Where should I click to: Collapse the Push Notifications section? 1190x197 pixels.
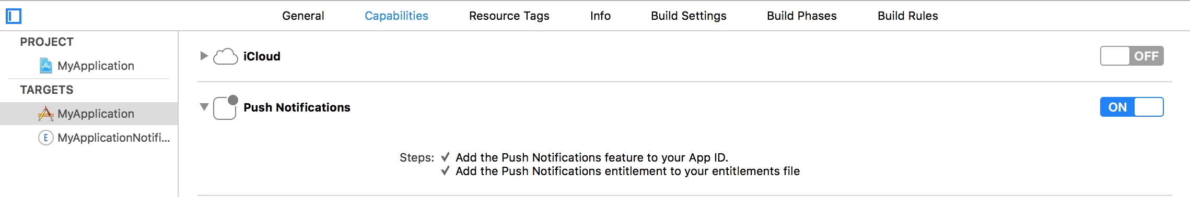pos(204,107)
